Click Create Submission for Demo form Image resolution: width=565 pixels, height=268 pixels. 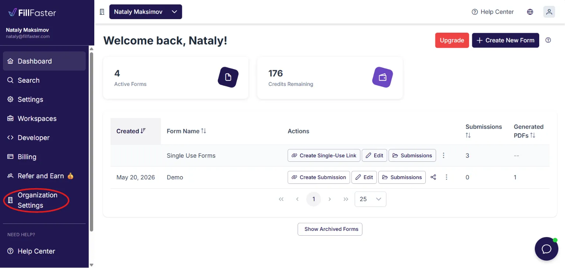tap(319, 177)
